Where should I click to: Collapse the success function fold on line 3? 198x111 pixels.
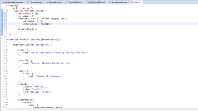[7, 11]
